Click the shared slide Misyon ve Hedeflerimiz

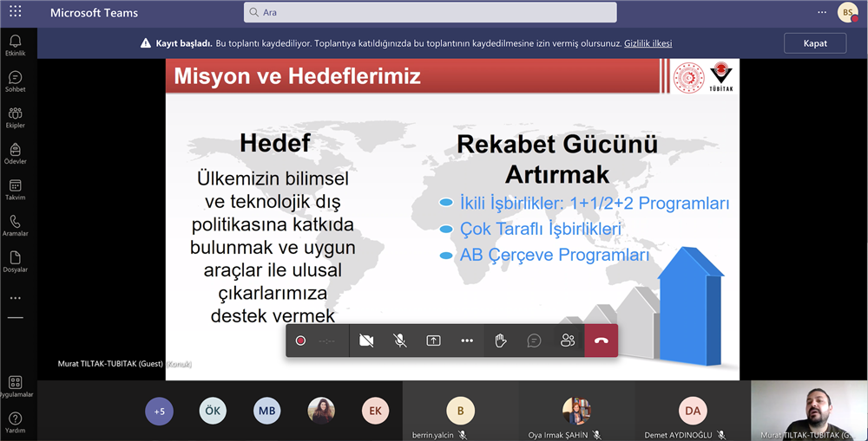tap(452, 219)
